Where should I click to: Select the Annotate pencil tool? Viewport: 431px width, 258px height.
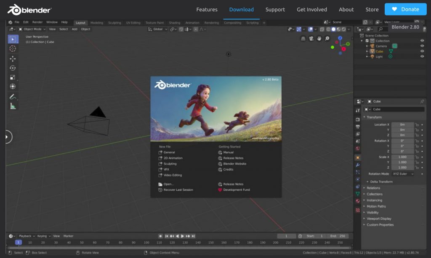pos(13,97)
